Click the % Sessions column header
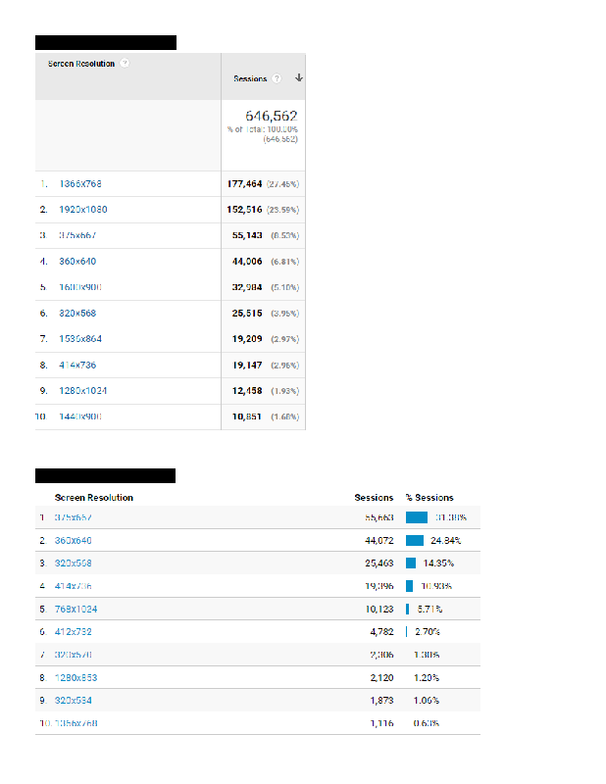The image size is (606, 784). click(x=429, y=498)
